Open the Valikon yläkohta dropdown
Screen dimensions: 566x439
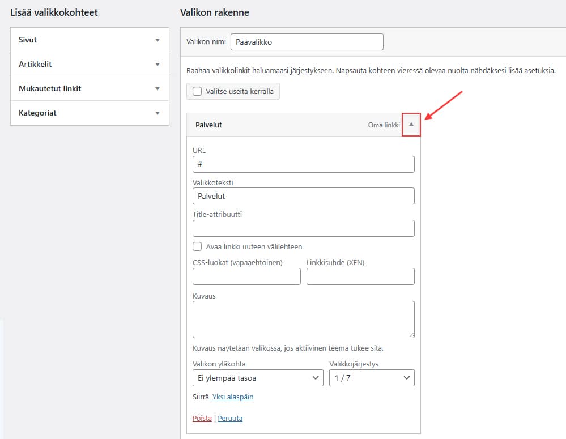258,378
